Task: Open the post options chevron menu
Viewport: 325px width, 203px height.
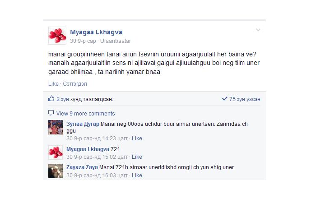Action: (258, 30)
